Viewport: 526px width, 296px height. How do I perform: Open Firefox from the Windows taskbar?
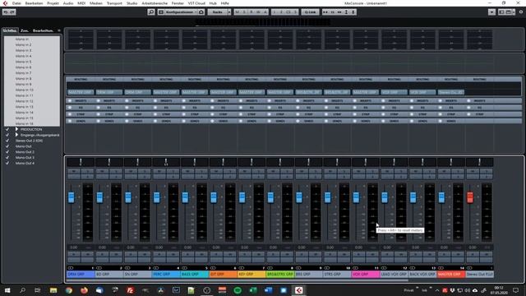click(x=84, y=290)
